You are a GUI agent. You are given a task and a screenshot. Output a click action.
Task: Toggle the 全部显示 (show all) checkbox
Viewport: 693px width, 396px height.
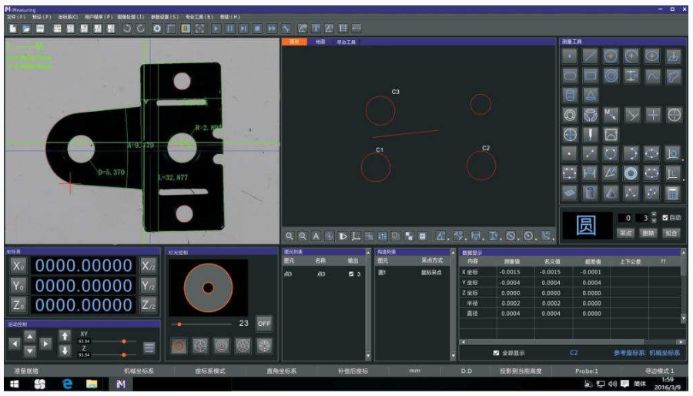tap(496, 354)
